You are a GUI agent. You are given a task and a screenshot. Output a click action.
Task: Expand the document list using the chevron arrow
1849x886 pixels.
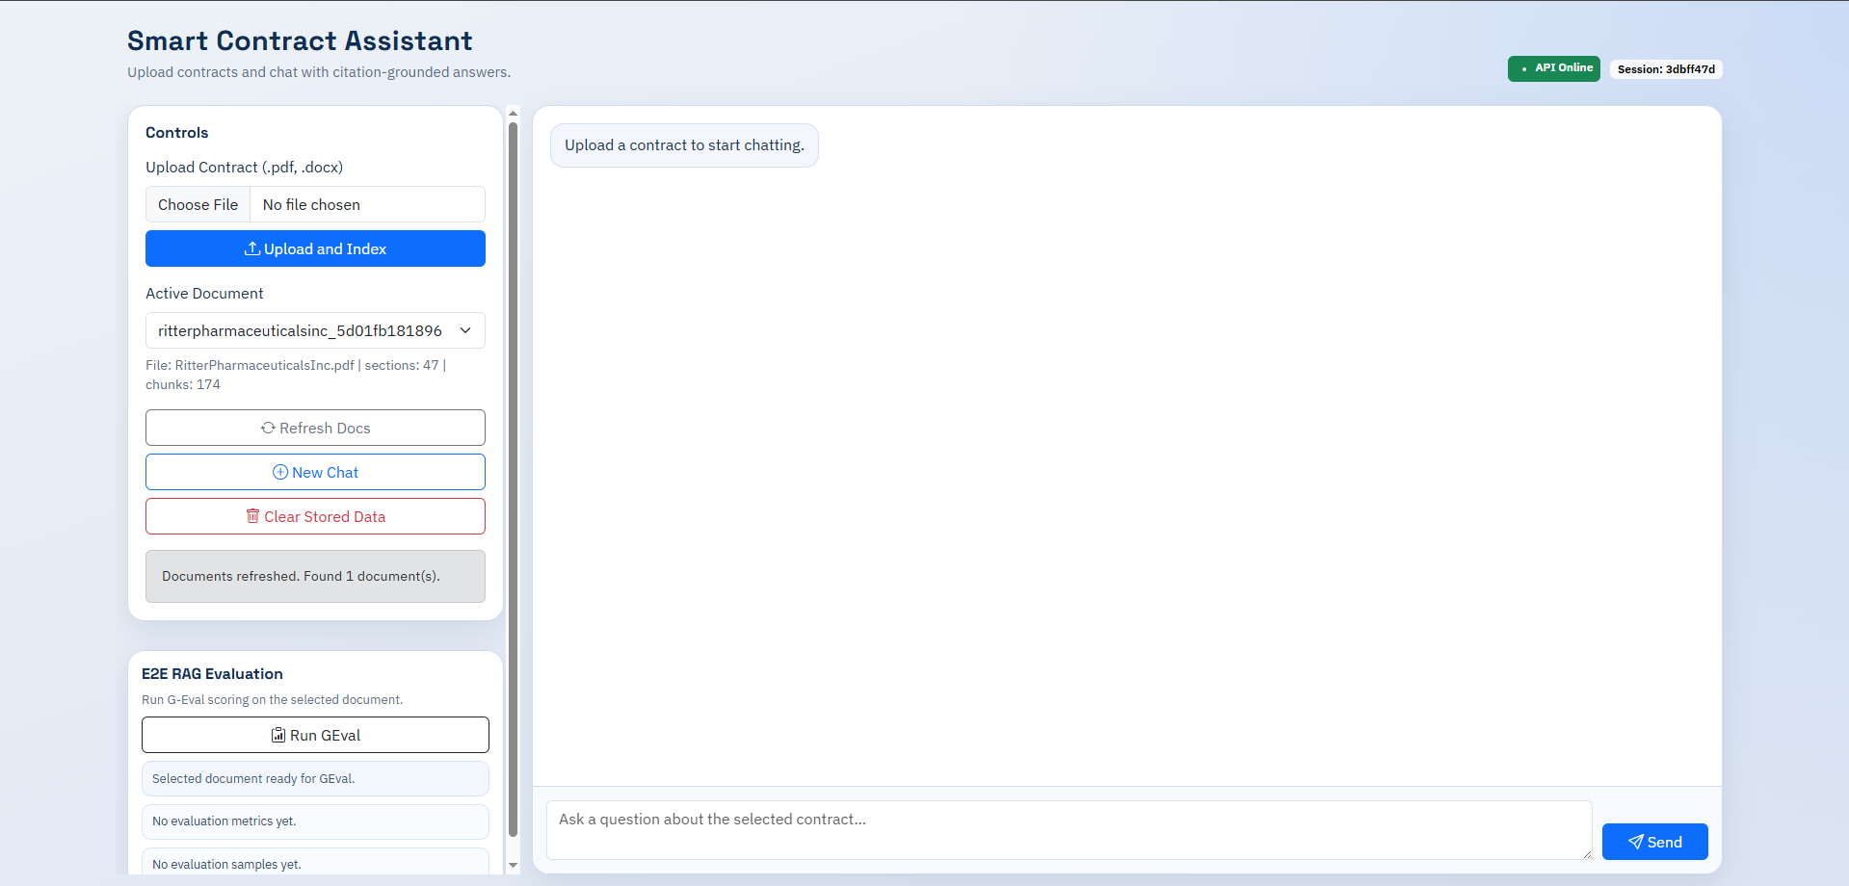(465, 330)
